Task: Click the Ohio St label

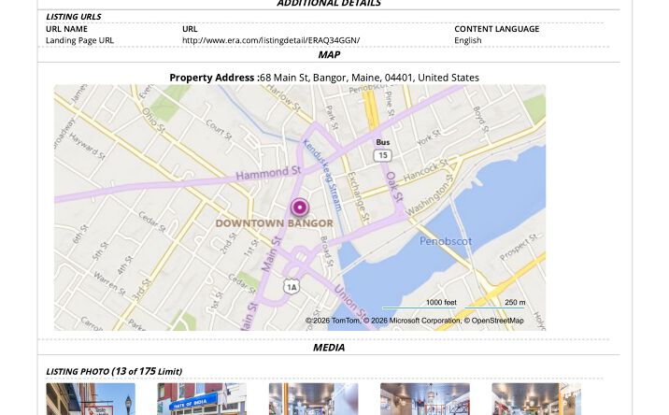Action: [x=153, y=120]
